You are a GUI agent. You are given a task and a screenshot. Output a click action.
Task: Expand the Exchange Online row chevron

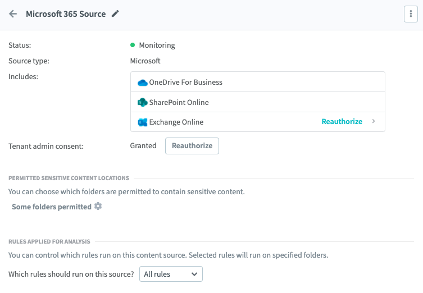pyautogui.click(x=374, y=121)
